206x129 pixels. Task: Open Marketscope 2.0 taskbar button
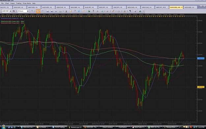(x=75, y=127)
